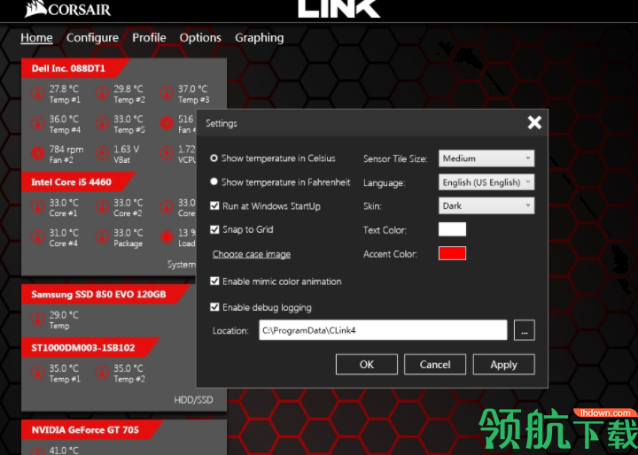Click the Temp #2 29.8 °C thermometer icon

[x=102, y=94]
